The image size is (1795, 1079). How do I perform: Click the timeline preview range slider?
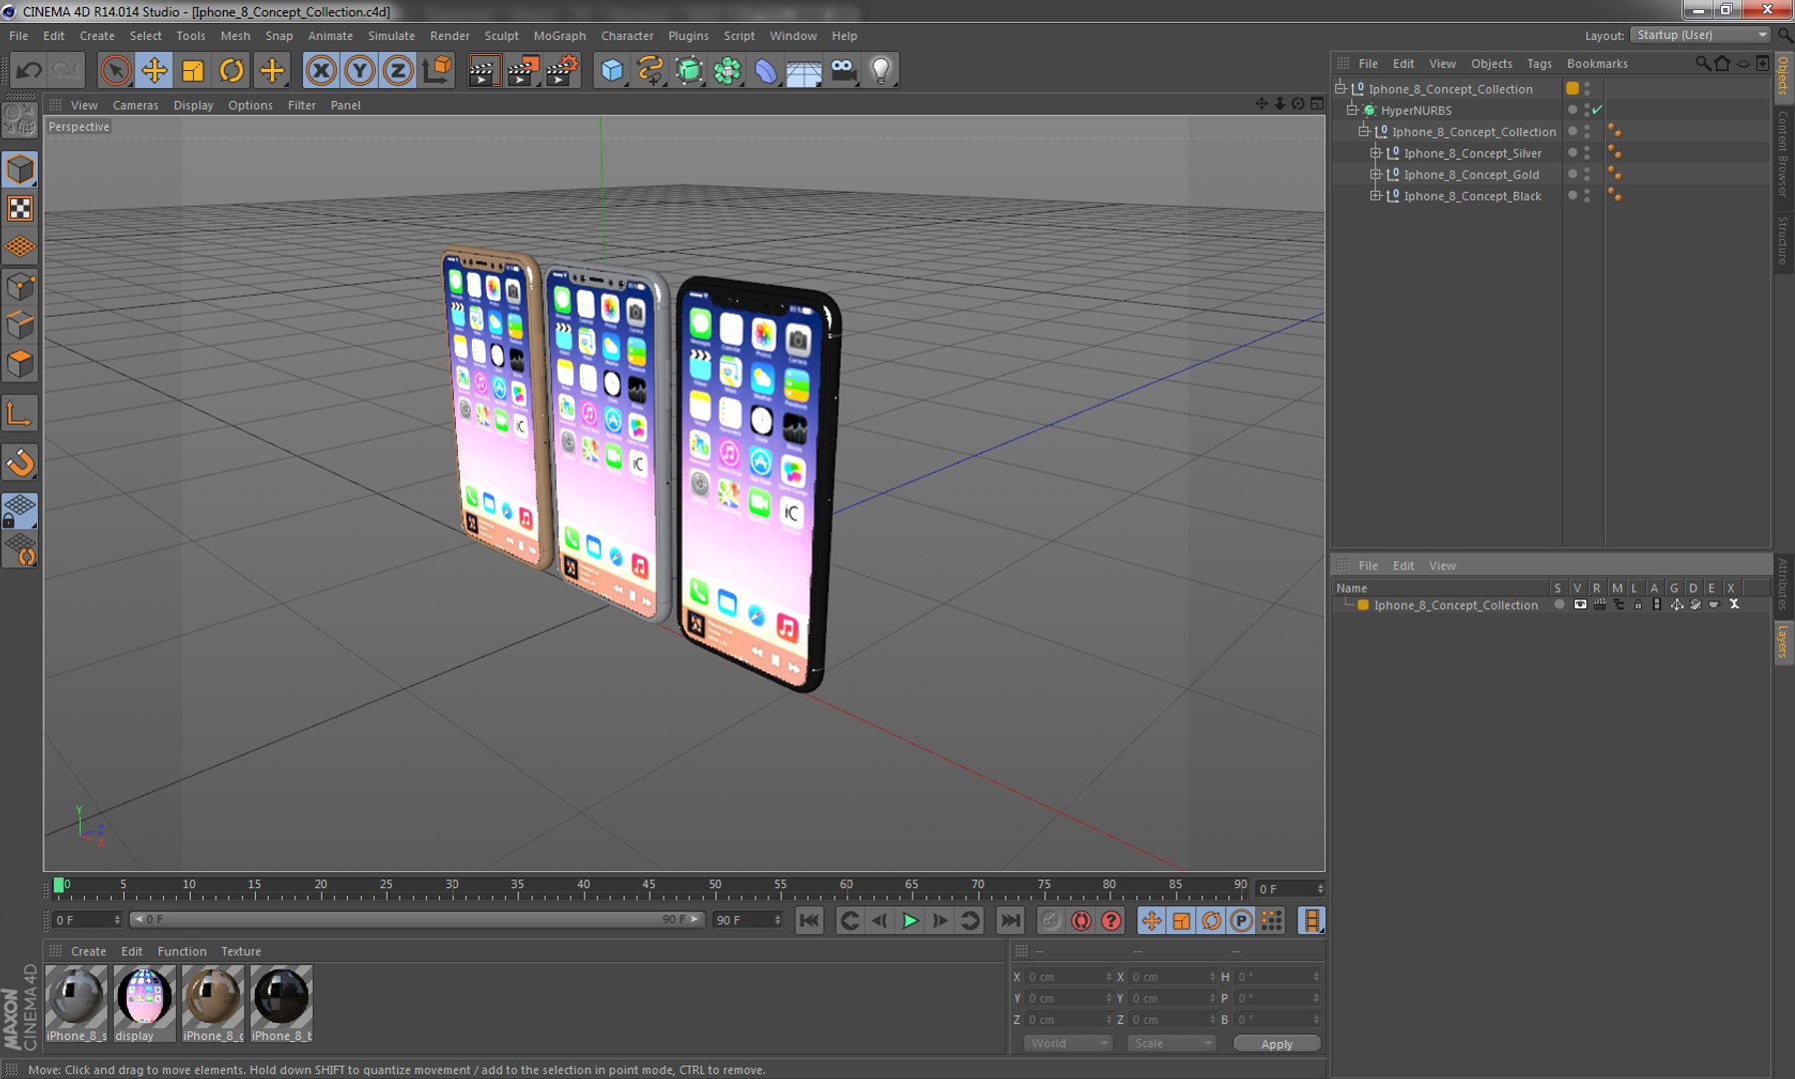(x=418, y=919)
